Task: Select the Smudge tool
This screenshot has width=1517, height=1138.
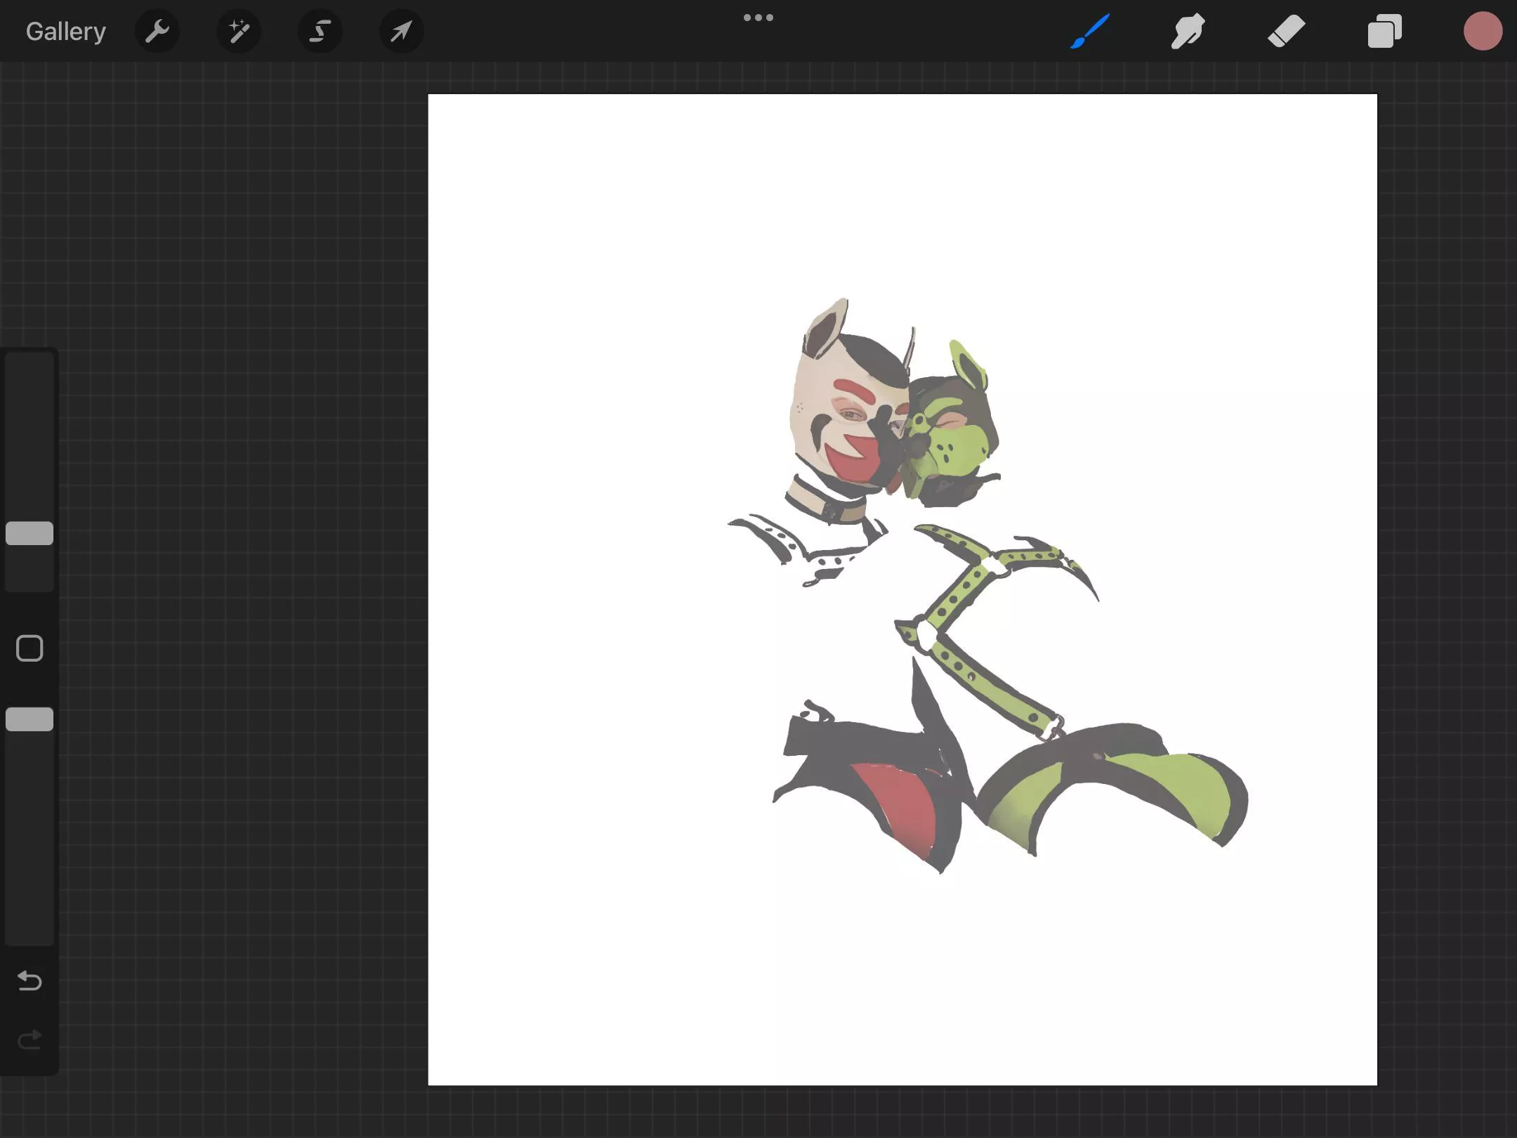Action: coord(1188,31)
